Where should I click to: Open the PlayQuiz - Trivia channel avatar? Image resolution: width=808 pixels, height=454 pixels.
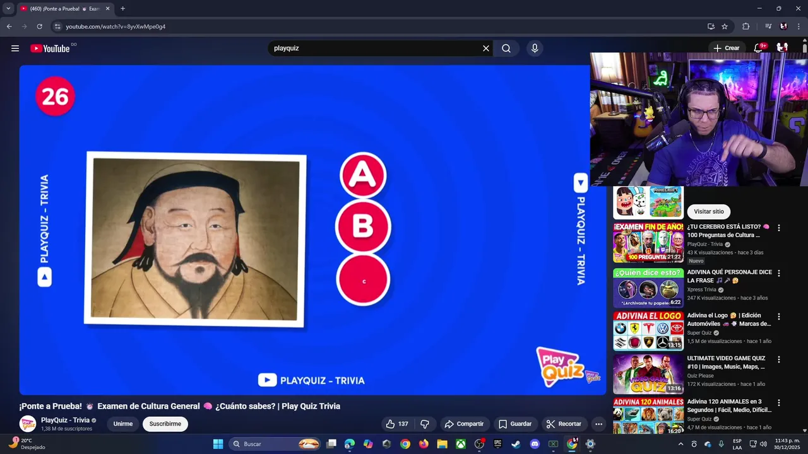pos(28,424)
